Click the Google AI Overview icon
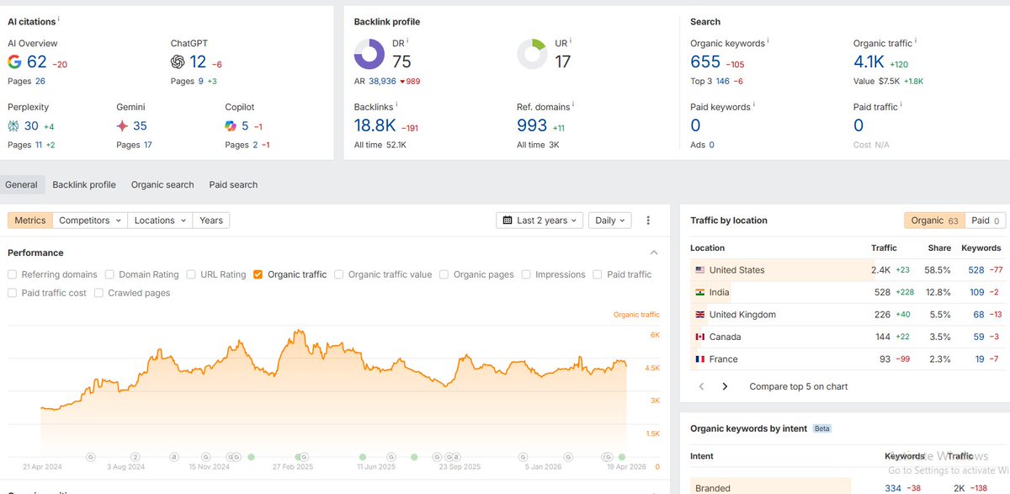The width and height of the screenshot is (1010, 494). pos(14,61)
